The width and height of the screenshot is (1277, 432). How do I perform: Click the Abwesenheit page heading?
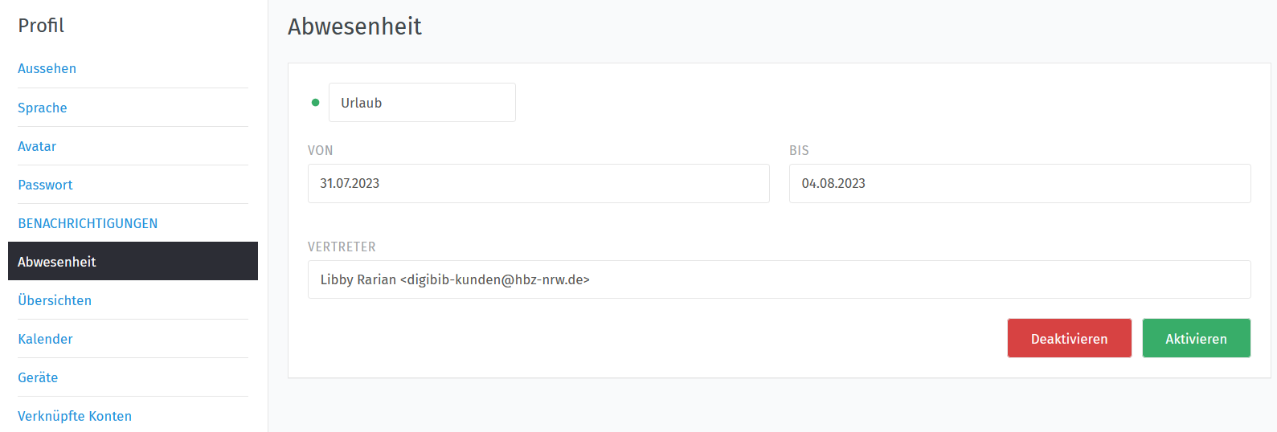(x=354, y=26)
